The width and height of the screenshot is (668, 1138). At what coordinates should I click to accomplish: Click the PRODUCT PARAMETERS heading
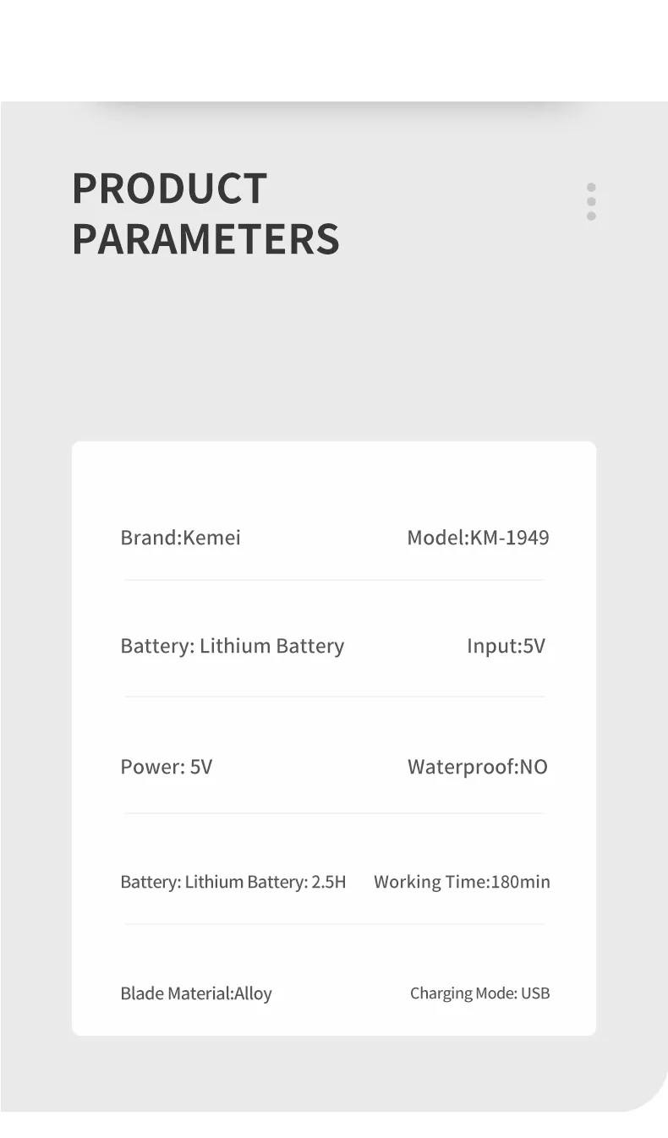pyautogui.click(x=205, y=214)
